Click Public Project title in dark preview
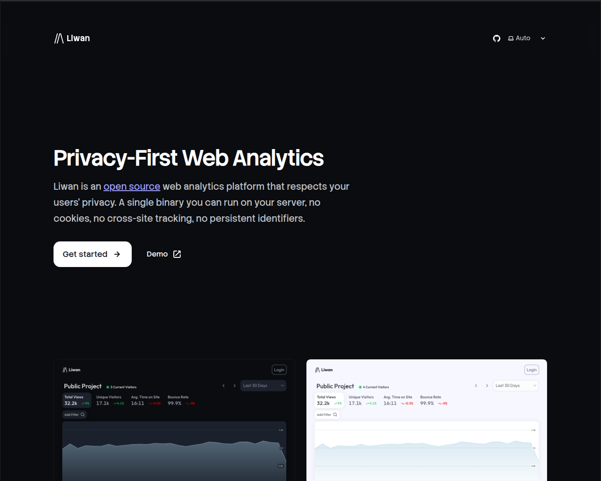The width and height of the screenshot is (601, 481). (83, 386)
